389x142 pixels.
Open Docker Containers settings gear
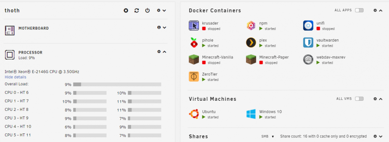click(375, 10)
